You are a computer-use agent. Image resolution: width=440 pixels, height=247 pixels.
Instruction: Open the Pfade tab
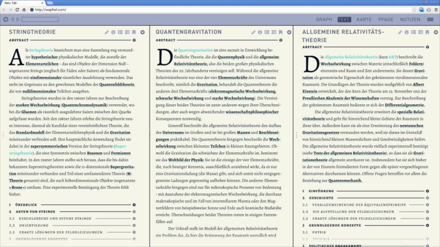386,20
